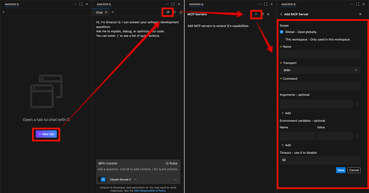Click the Command input field

[x=320, y=86]
